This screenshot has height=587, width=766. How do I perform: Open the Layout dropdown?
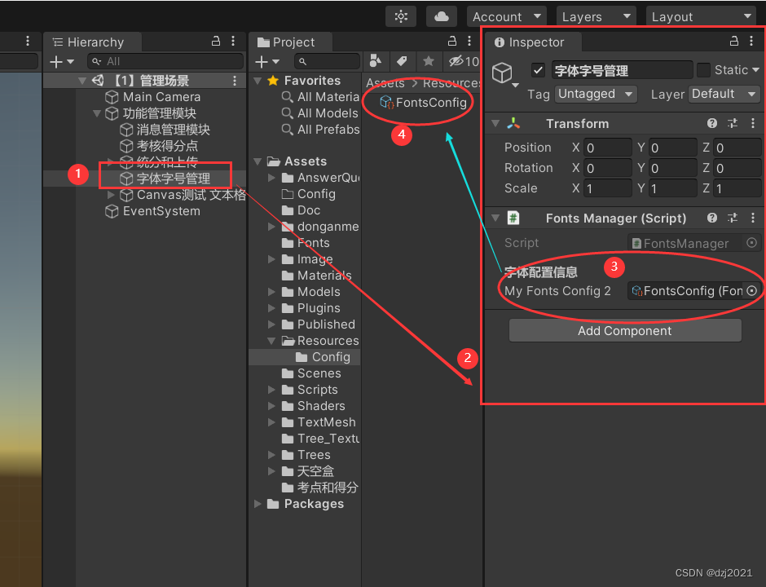point(701,16)
